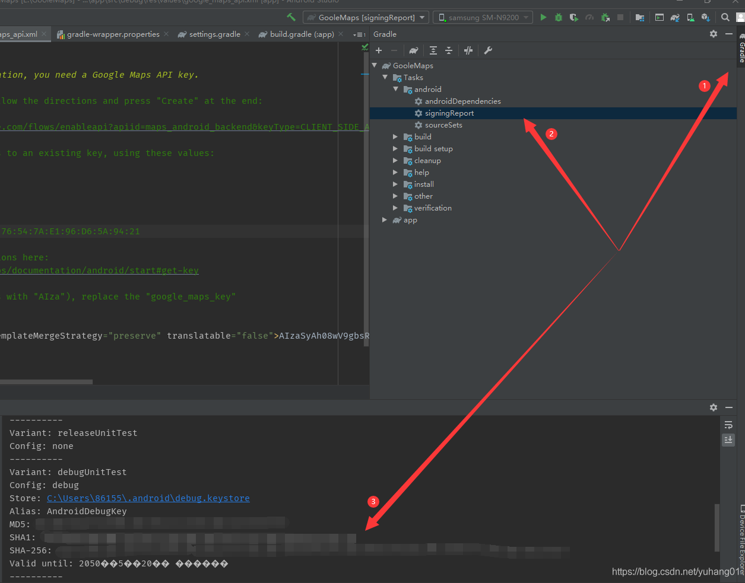Image resolution: width=745 pixels, height=583 pixels.
Task: Click the plus icon in Gradle toolbar
Action: pos(379,50)
